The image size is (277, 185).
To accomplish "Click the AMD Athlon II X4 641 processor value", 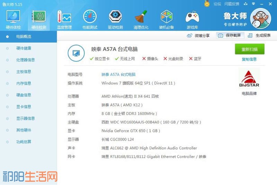I will (x=130, y=96).
